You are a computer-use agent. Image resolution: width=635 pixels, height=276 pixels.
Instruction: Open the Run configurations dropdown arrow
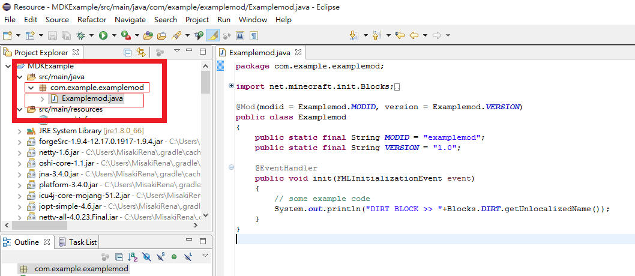114,35
